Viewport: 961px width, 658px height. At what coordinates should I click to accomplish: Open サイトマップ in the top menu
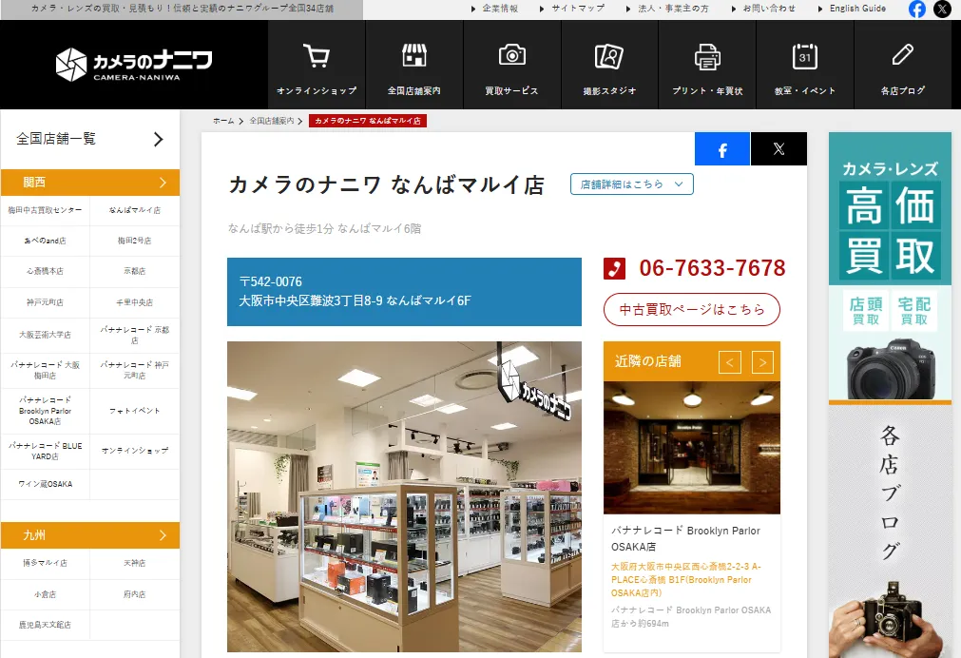(x=578, y=9)
